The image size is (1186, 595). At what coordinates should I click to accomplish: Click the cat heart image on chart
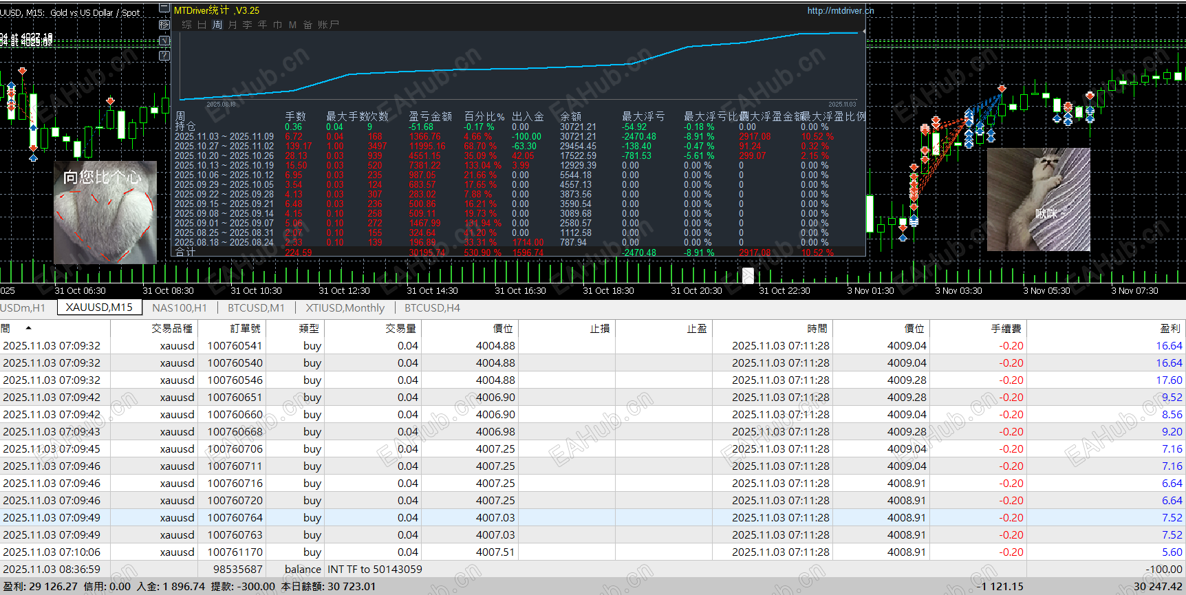[105, 213]
